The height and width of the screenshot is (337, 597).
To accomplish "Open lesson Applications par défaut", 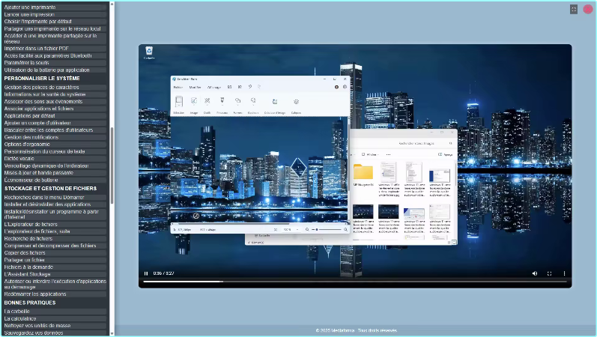I will pyautogui.click(x=55, y=116).
